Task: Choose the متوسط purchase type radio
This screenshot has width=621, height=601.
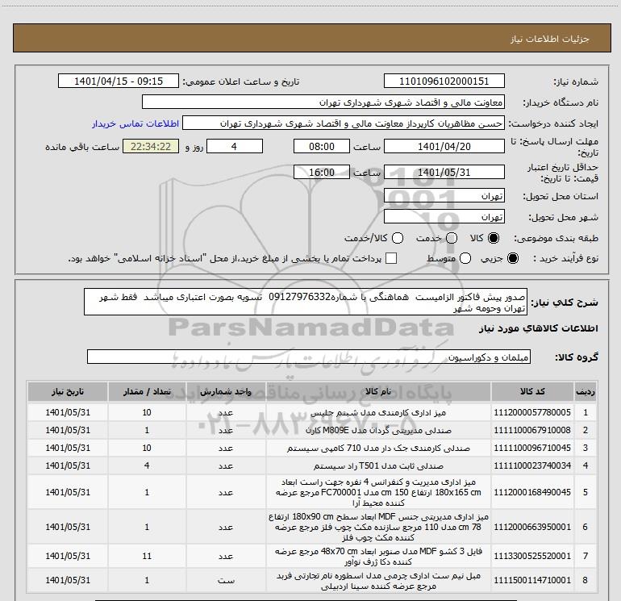Action: tap(465, 258)
